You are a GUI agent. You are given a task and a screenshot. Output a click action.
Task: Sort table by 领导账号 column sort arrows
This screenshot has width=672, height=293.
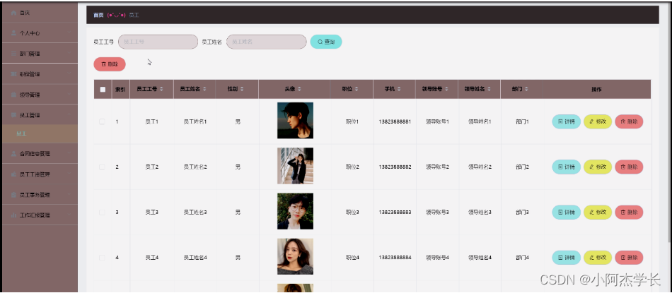tap(446, 89)
